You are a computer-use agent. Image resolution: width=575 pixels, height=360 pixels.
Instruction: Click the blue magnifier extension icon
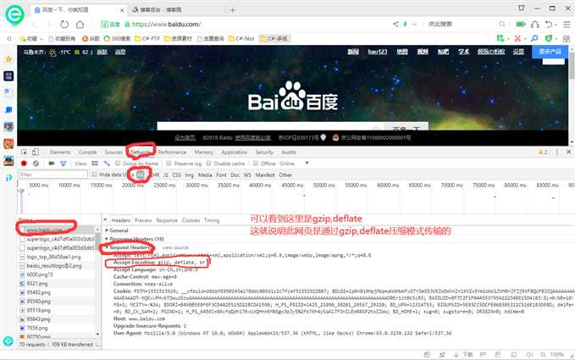click(534, 38)
